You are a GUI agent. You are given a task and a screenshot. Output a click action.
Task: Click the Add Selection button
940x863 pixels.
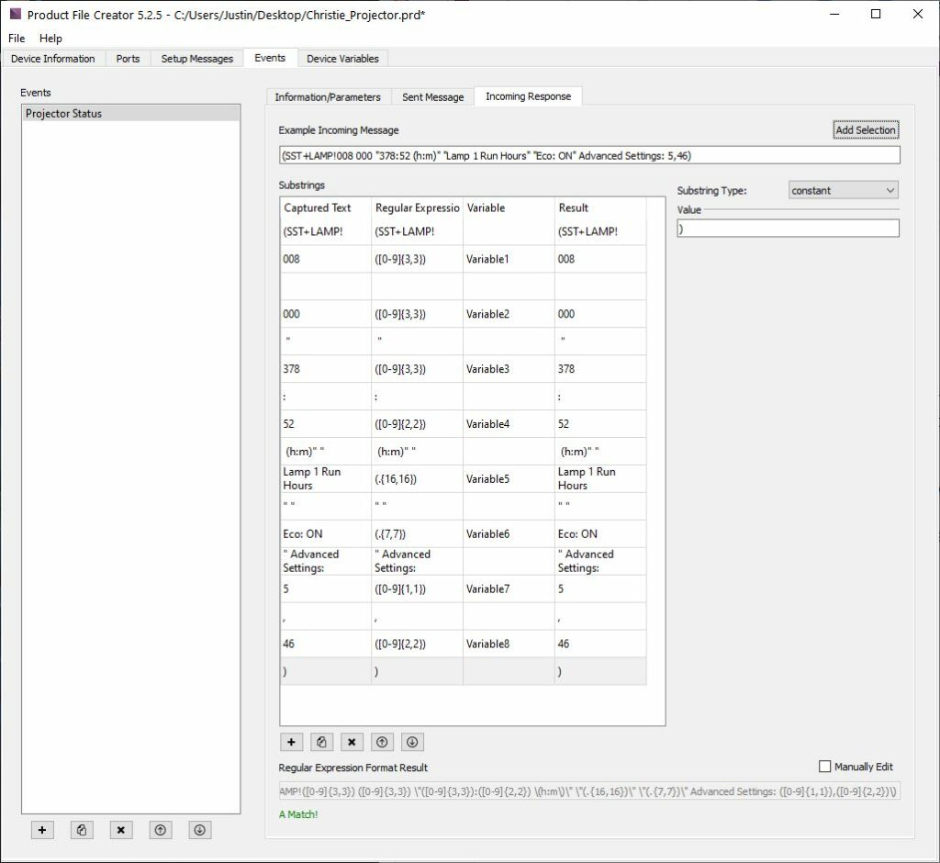866,130
